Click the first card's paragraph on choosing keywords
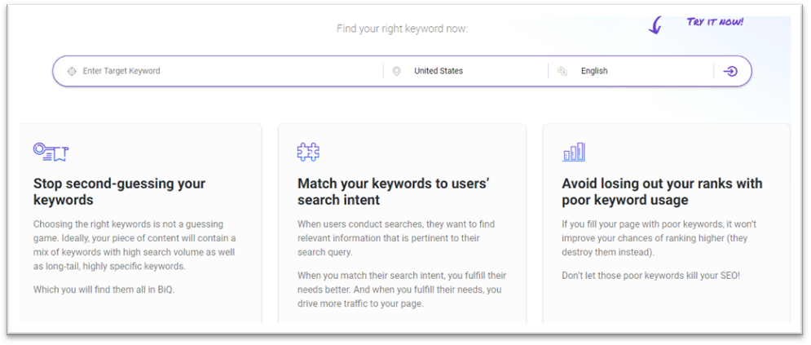811x345 pixels. (134, 245)
